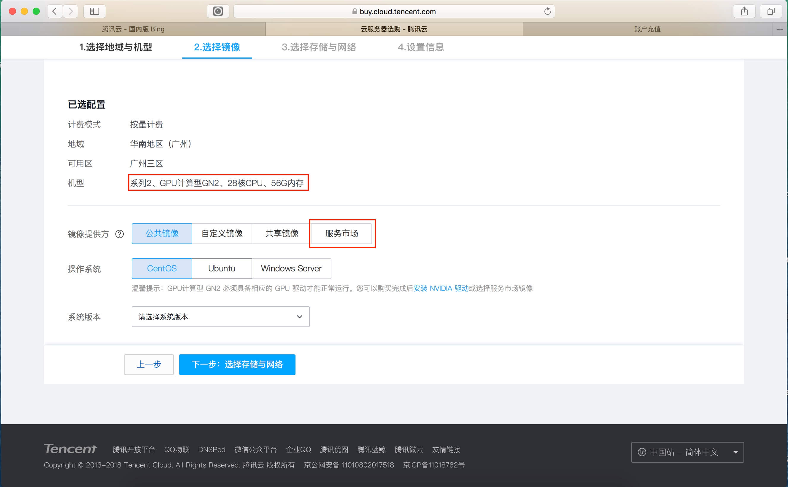Click 下一步:选择存储与网络 button
The width and height of the screenshot is (788, 487).
coord(237,365)
